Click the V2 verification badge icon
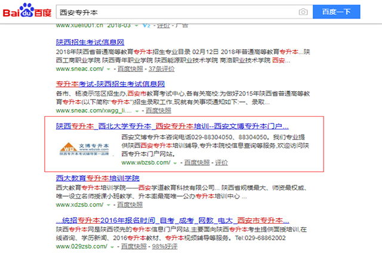The height and width of the screenshot is (254, 382). pos(146,26)
